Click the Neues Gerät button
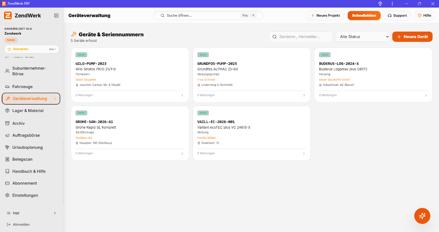The width and height of the screenshot is (439, 232). [412, 37]
